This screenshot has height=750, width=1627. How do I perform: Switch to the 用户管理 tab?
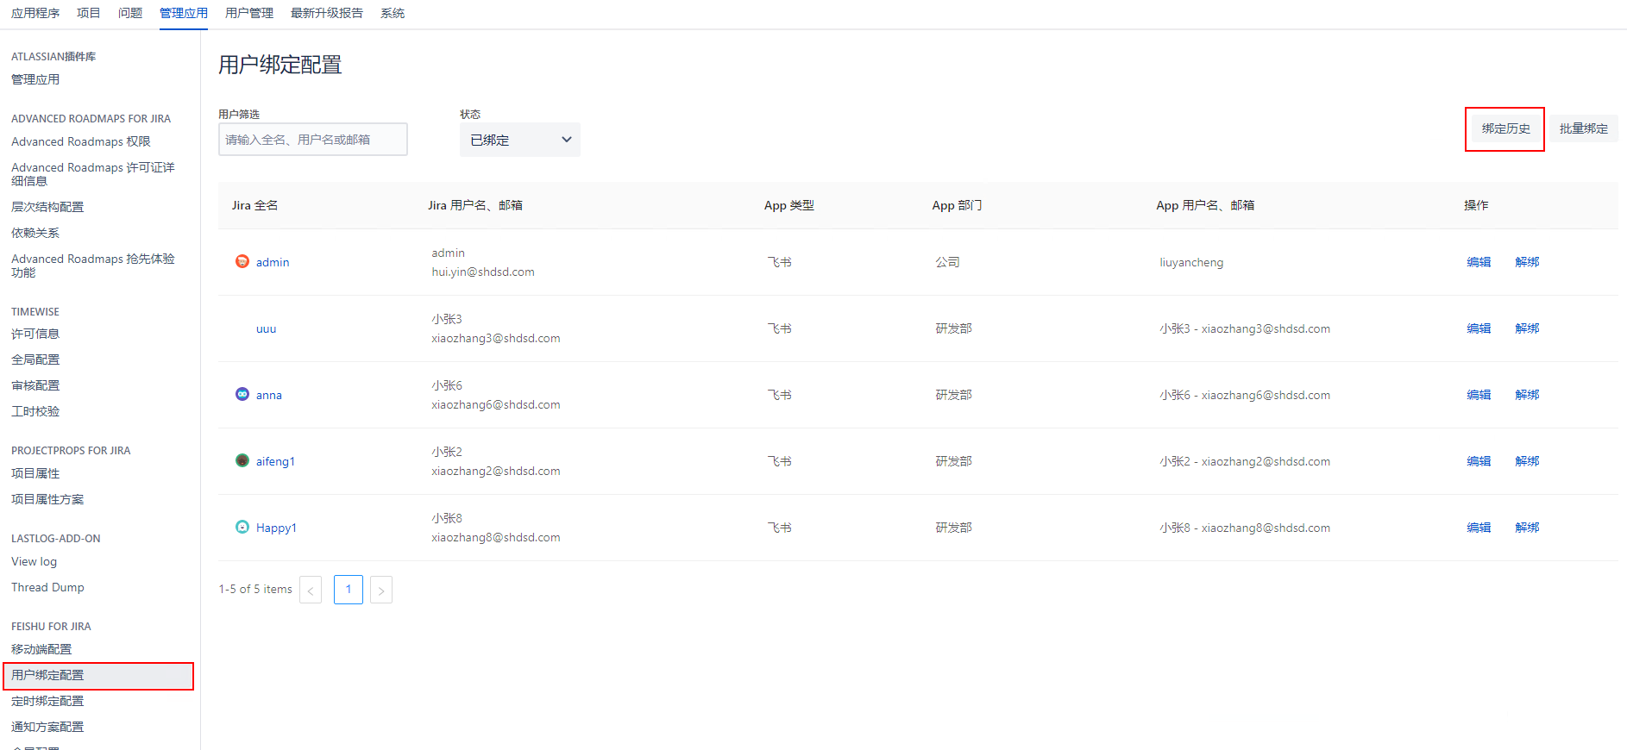pyautogui.click(x=248, y=13)
